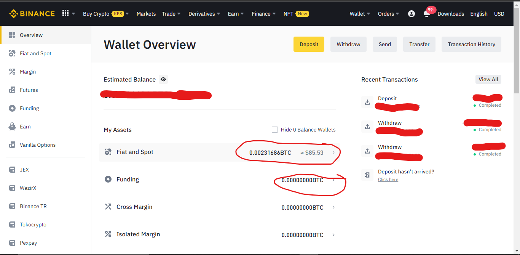Viewport: 520px width, 255px height.
Task: Click the WazirX sidebar icon
Action: coord(12,188)
